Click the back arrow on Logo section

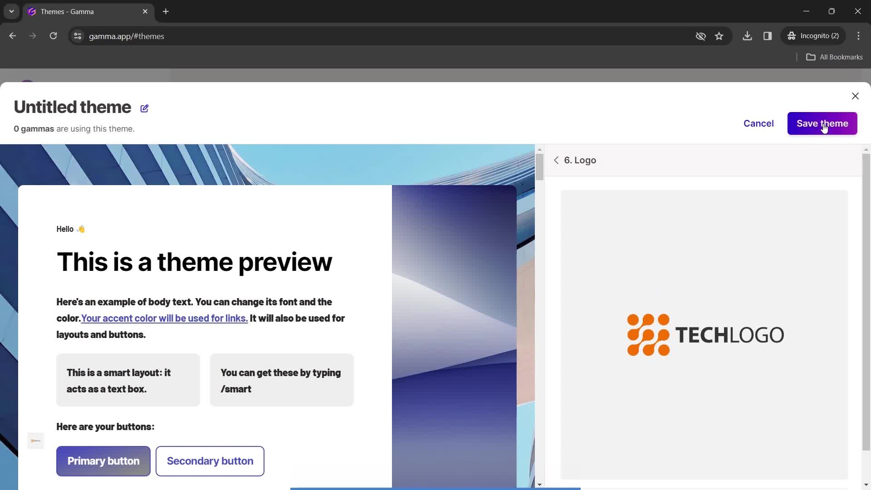pyautogui.click(x=556, y=160)
